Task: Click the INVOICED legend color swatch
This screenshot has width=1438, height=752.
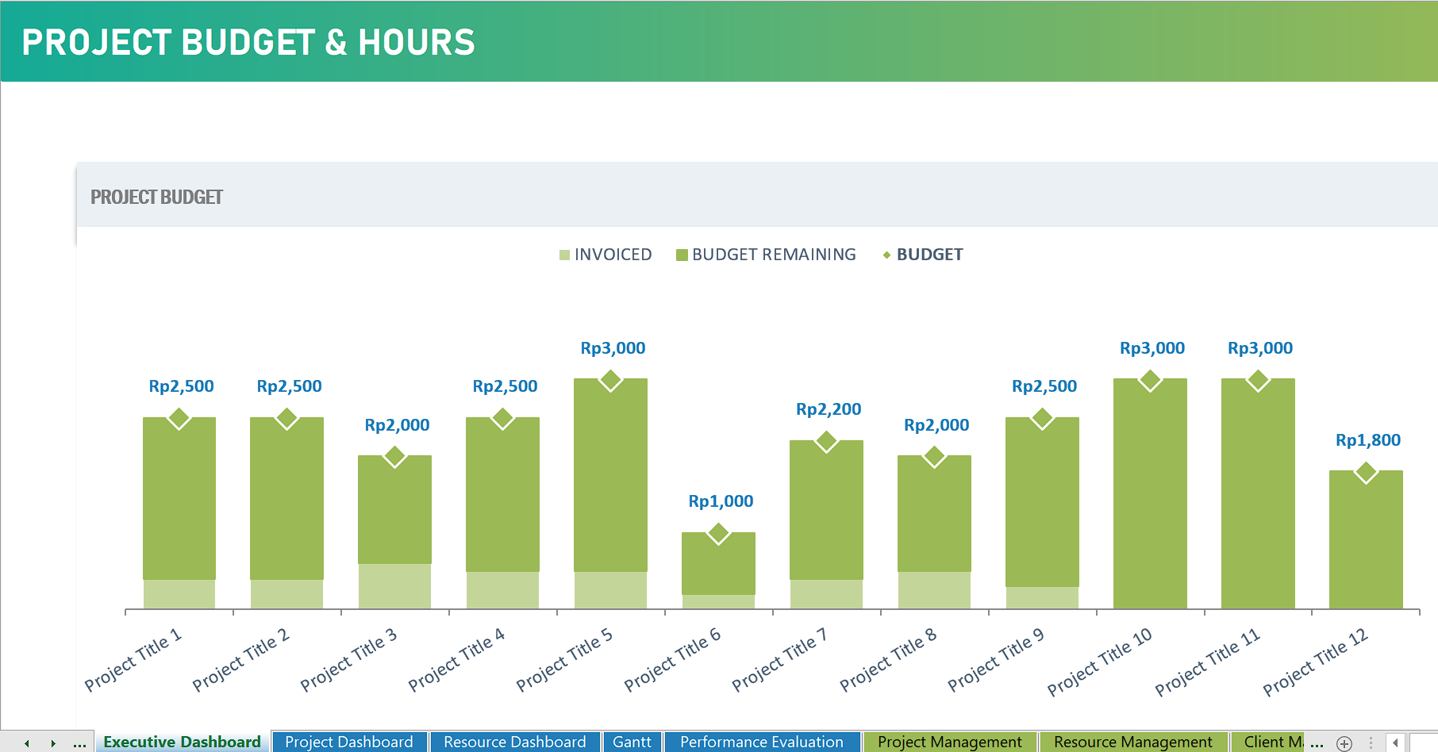Action: pos(564,255)
